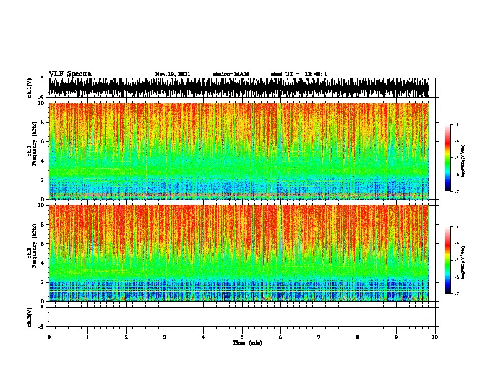Click time axis tick label "8"
Viewport: 490px width, 378px height.
[x=358, y=337]
